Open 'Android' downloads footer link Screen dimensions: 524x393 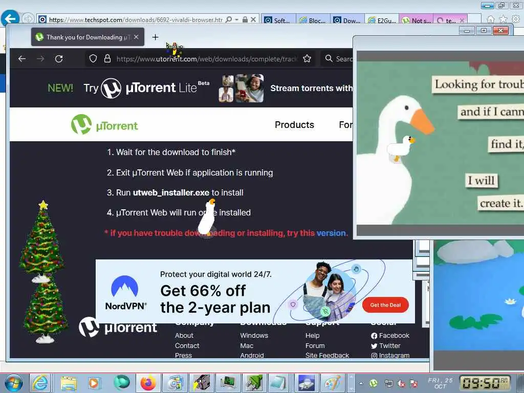pos(252,355)
